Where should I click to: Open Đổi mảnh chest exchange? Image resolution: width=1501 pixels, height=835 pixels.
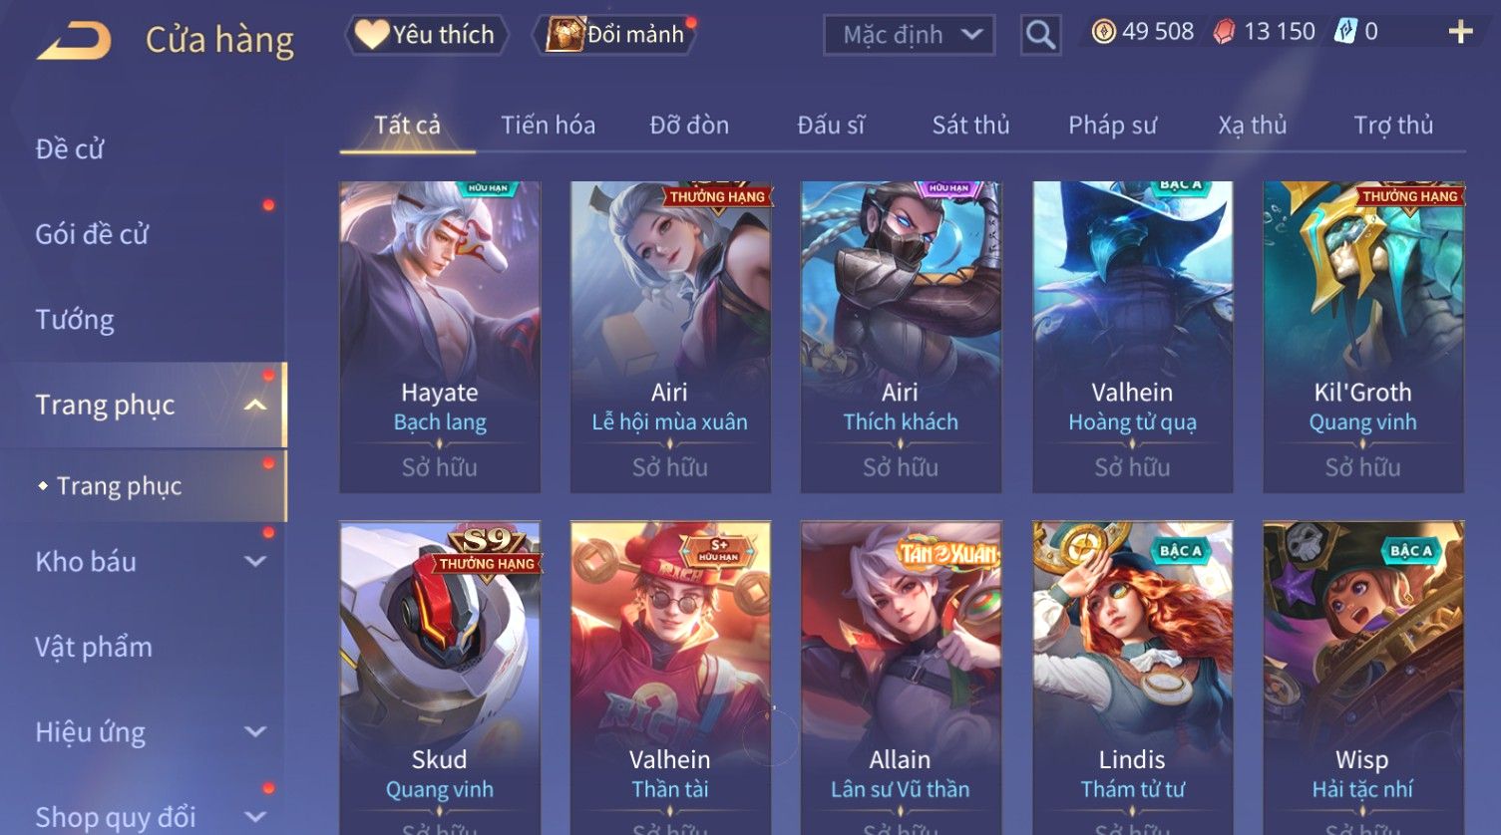pos(615,35)
